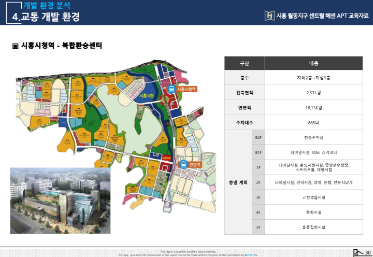Select the orange 시흥시청역 map label

point(187,90)
